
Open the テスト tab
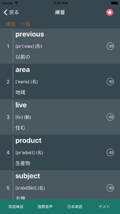pyautogui.click(x=104, y=207)
